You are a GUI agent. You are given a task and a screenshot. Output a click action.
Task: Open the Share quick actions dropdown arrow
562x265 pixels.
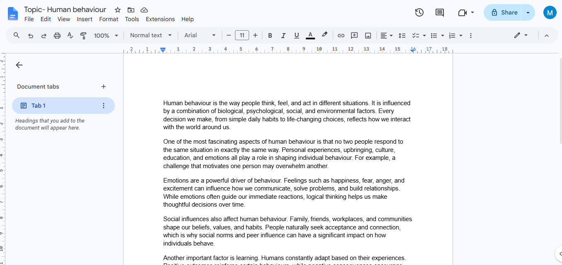(528, 12)
